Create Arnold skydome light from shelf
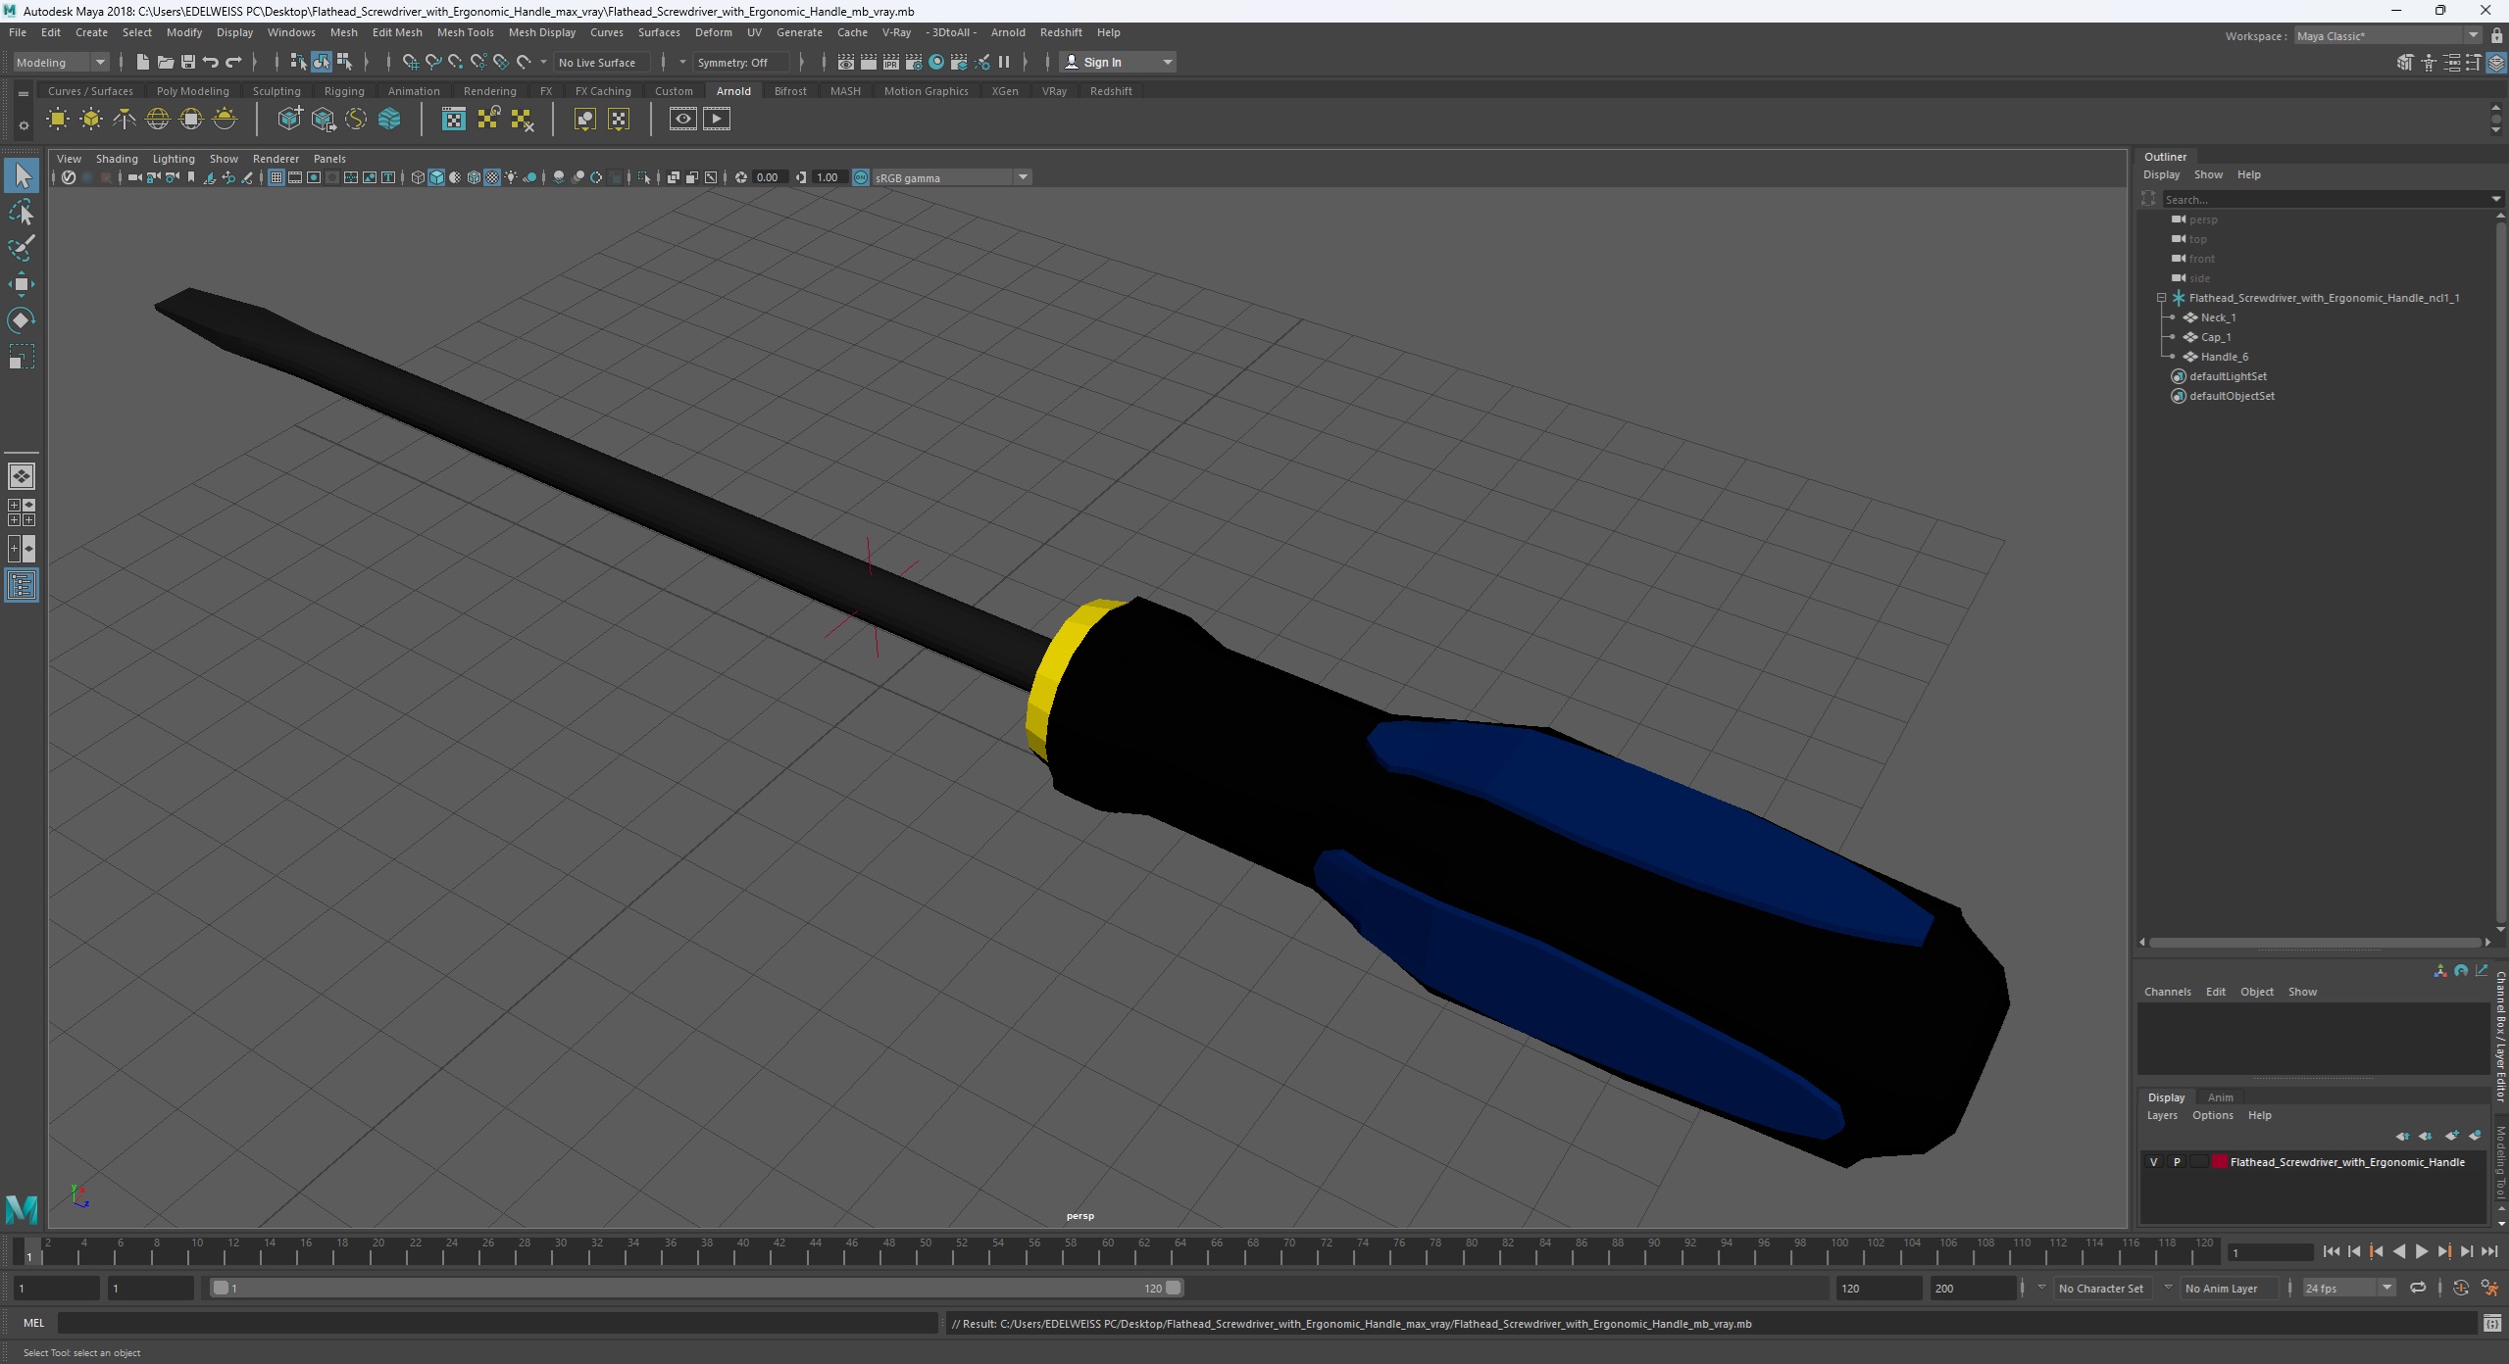Viewport: 2509px width, 1364px height. pos(158,120)
